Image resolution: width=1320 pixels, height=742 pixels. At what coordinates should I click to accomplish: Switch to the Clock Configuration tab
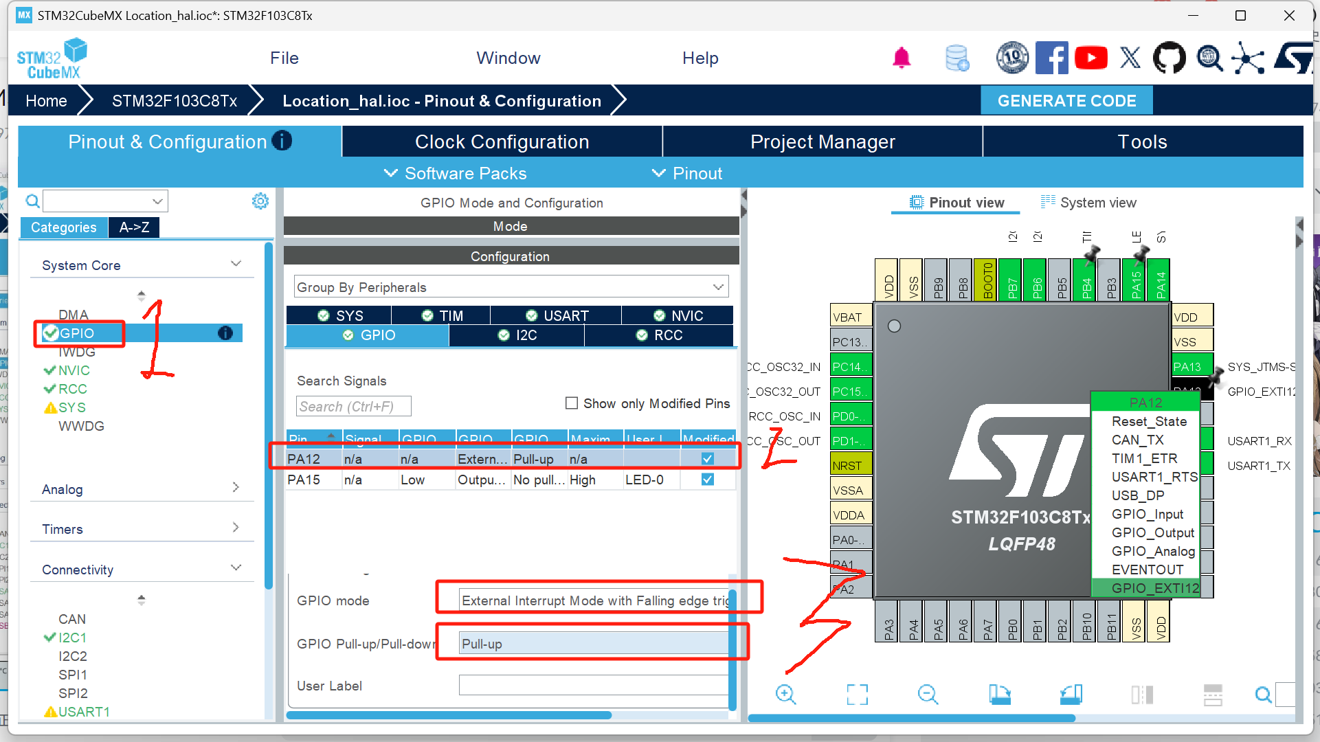point(502,142)
